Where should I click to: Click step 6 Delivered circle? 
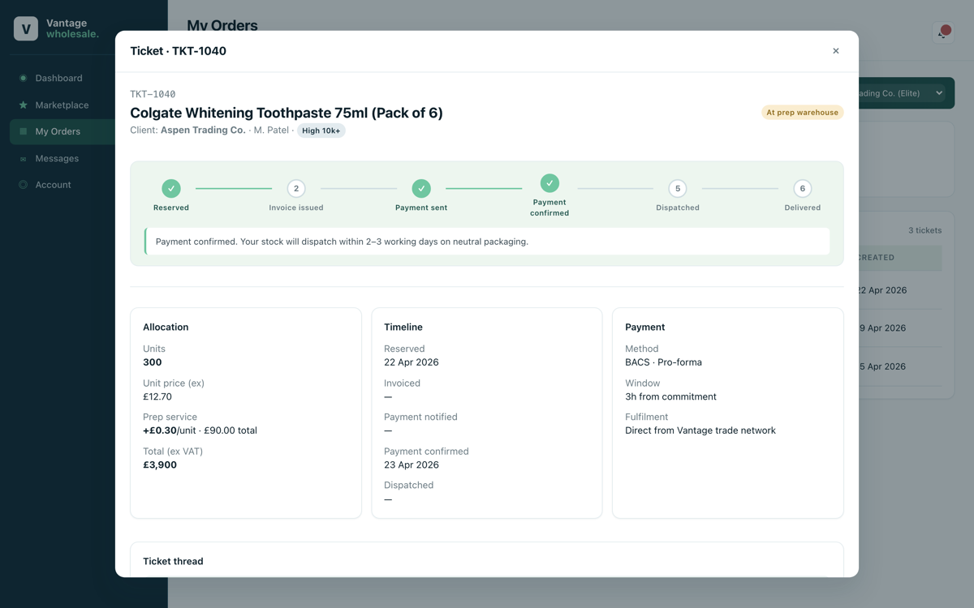(x=803, y=188)
